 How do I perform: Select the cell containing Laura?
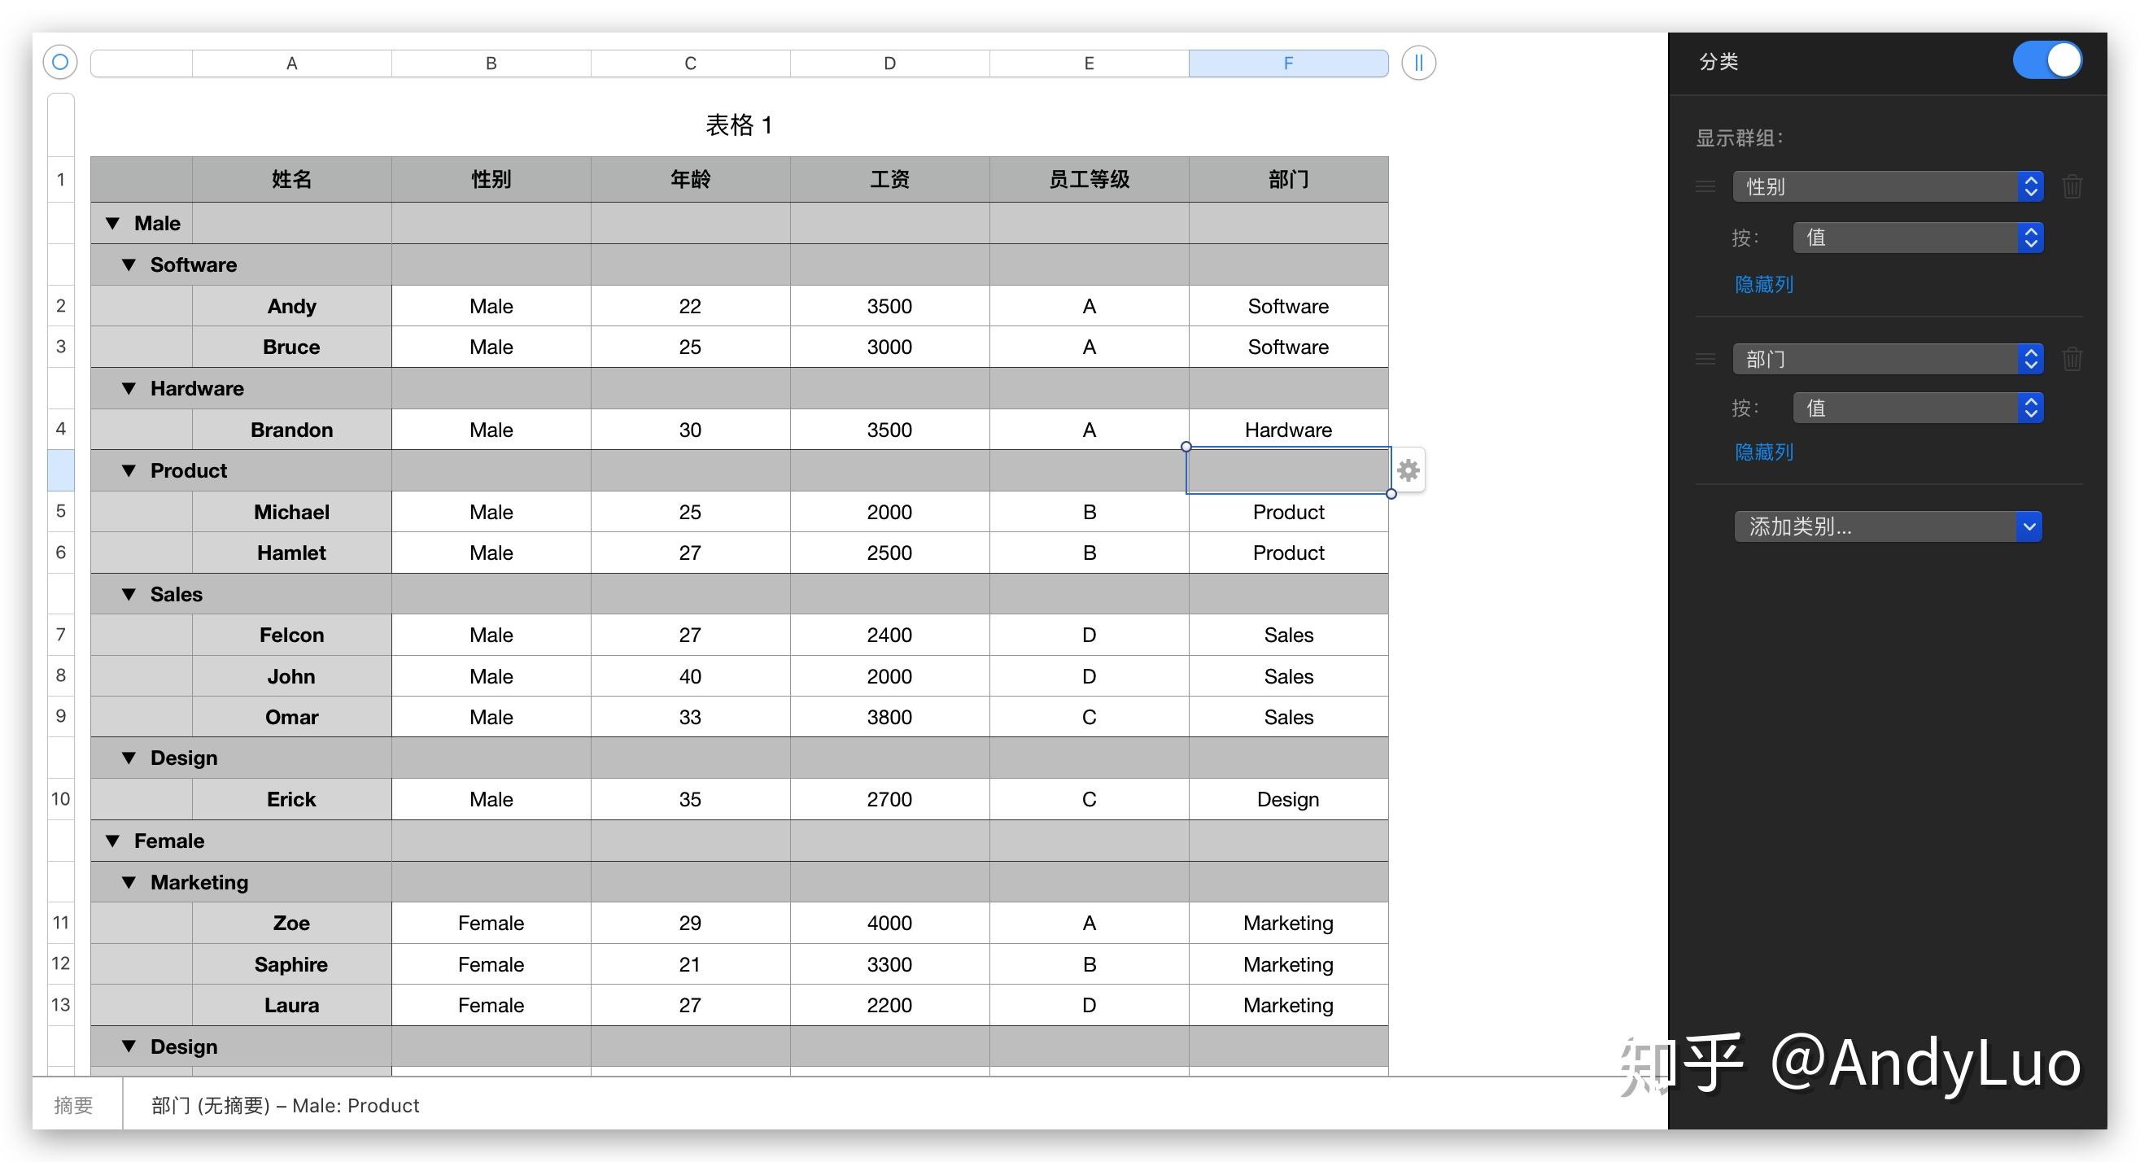pyautogui.click(x=291, y=1006)
